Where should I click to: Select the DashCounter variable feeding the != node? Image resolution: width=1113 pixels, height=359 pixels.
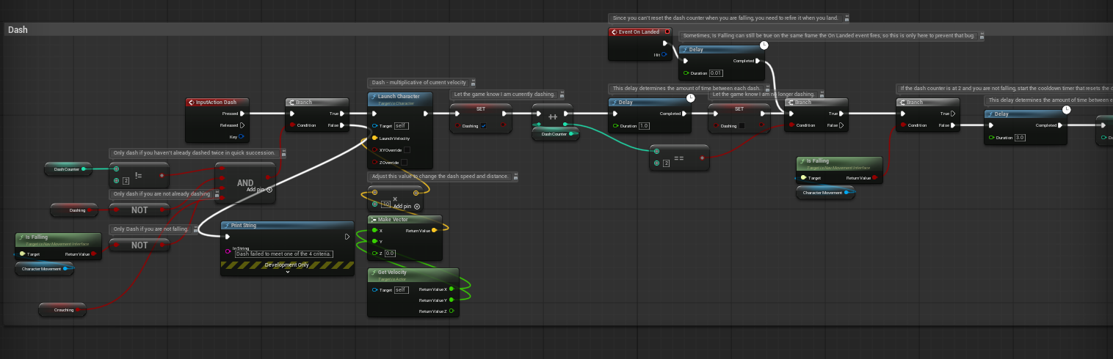pyautogui.click(x=68, y=169)
